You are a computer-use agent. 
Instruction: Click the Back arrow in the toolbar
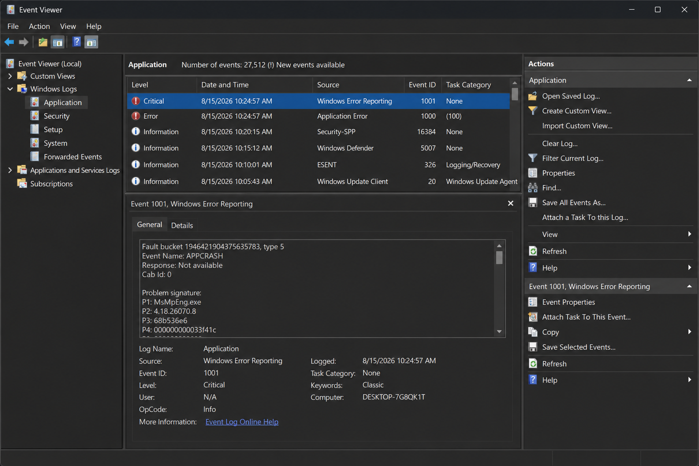pos(9,42)
